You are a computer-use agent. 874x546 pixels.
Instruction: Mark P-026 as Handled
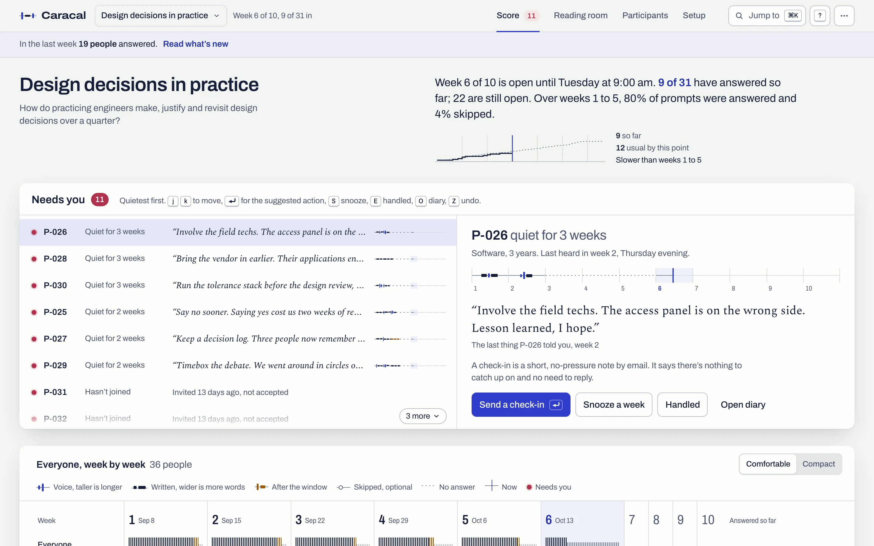(682, 405)
